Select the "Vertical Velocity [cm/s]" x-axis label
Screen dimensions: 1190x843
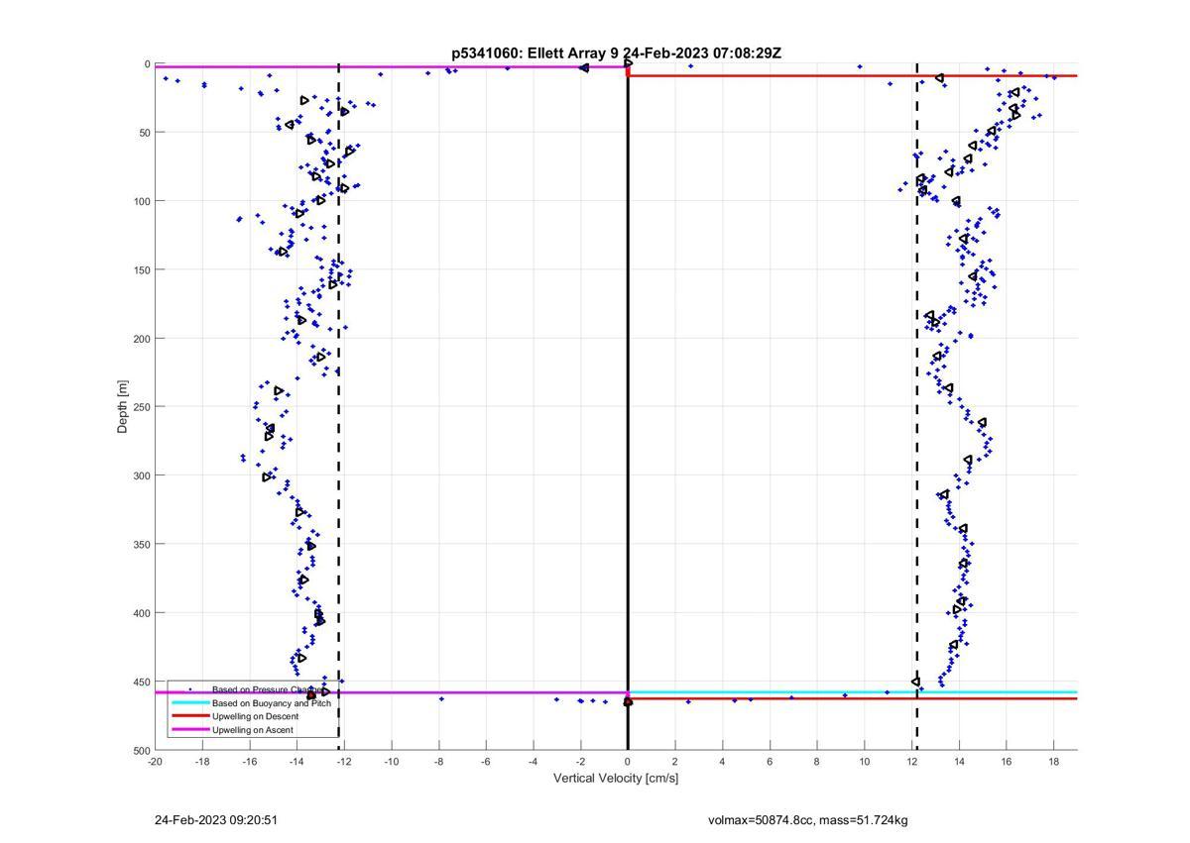(616, 778)
